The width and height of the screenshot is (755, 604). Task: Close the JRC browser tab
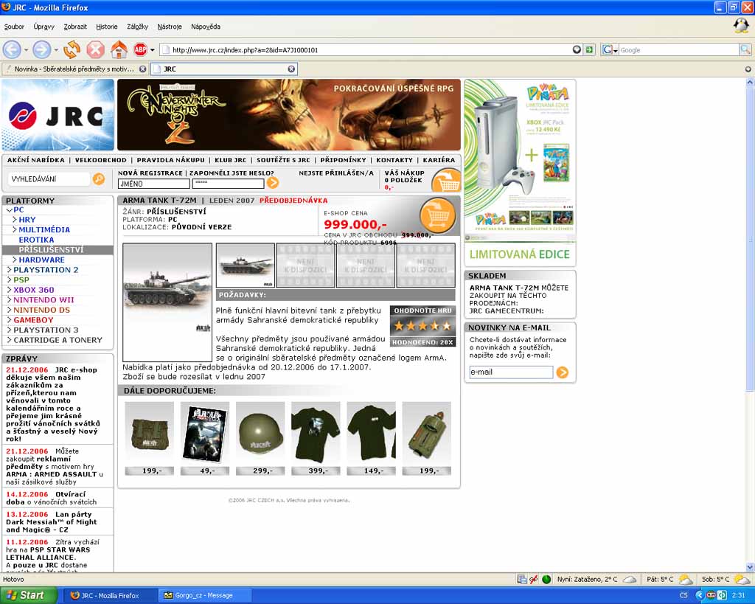coord(291,69)
